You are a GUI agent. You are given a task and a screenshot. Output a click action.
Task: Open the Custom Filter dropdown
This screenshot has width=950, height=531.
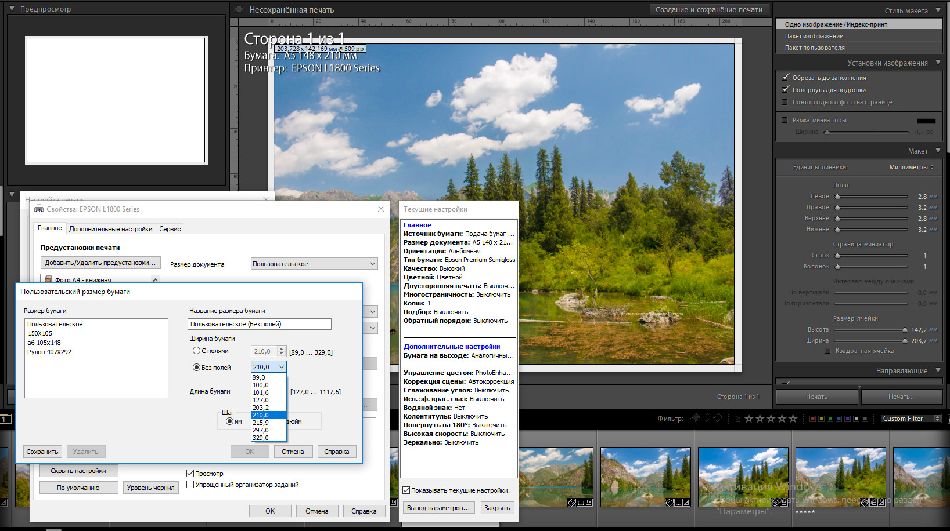click(911, 419)
